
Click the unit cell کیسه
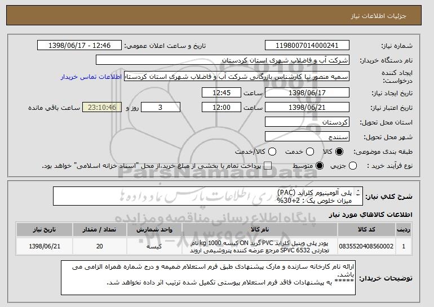coord(154,246)
